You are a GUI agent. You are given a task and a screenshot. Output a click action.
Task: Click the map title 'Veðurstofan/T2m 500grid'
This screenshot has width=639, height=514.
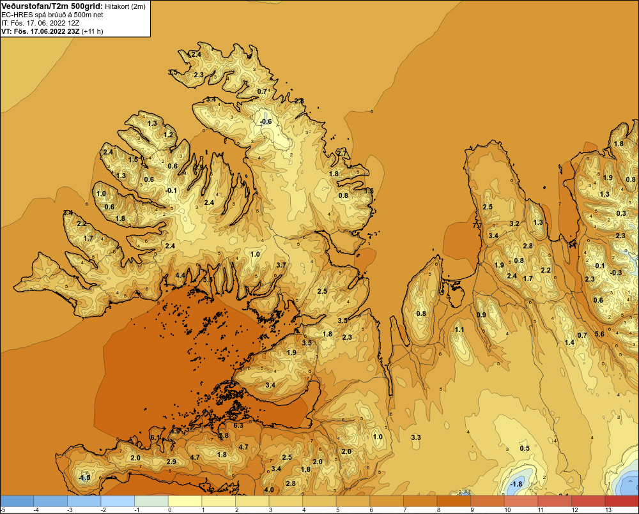tap(52, 6)
